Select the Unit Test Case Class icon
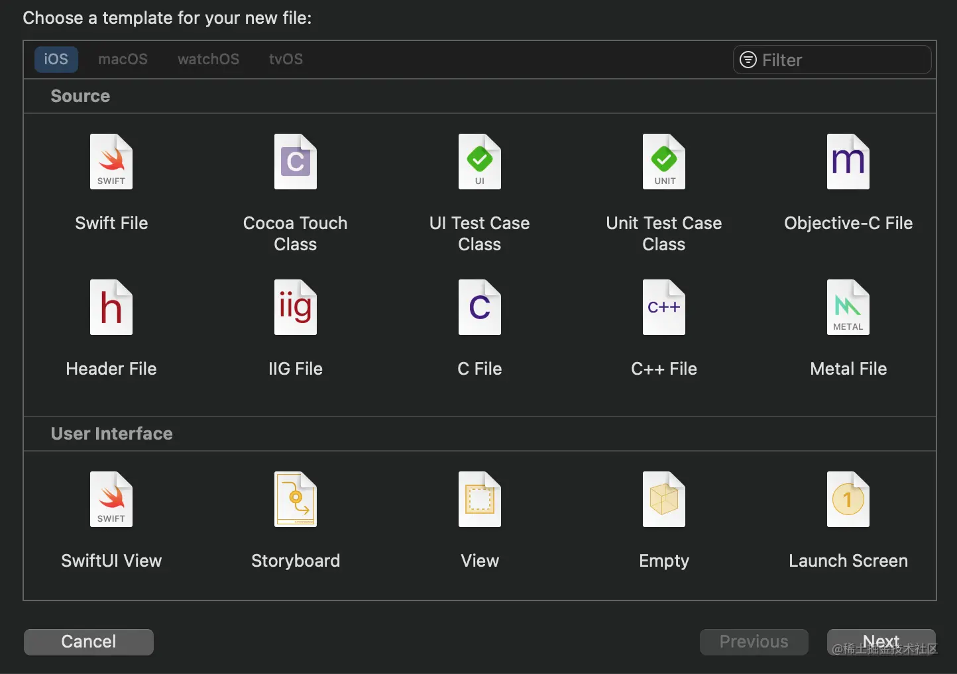Image resolution: width=957 pixels, height=674 pixels. coord(664,162)
